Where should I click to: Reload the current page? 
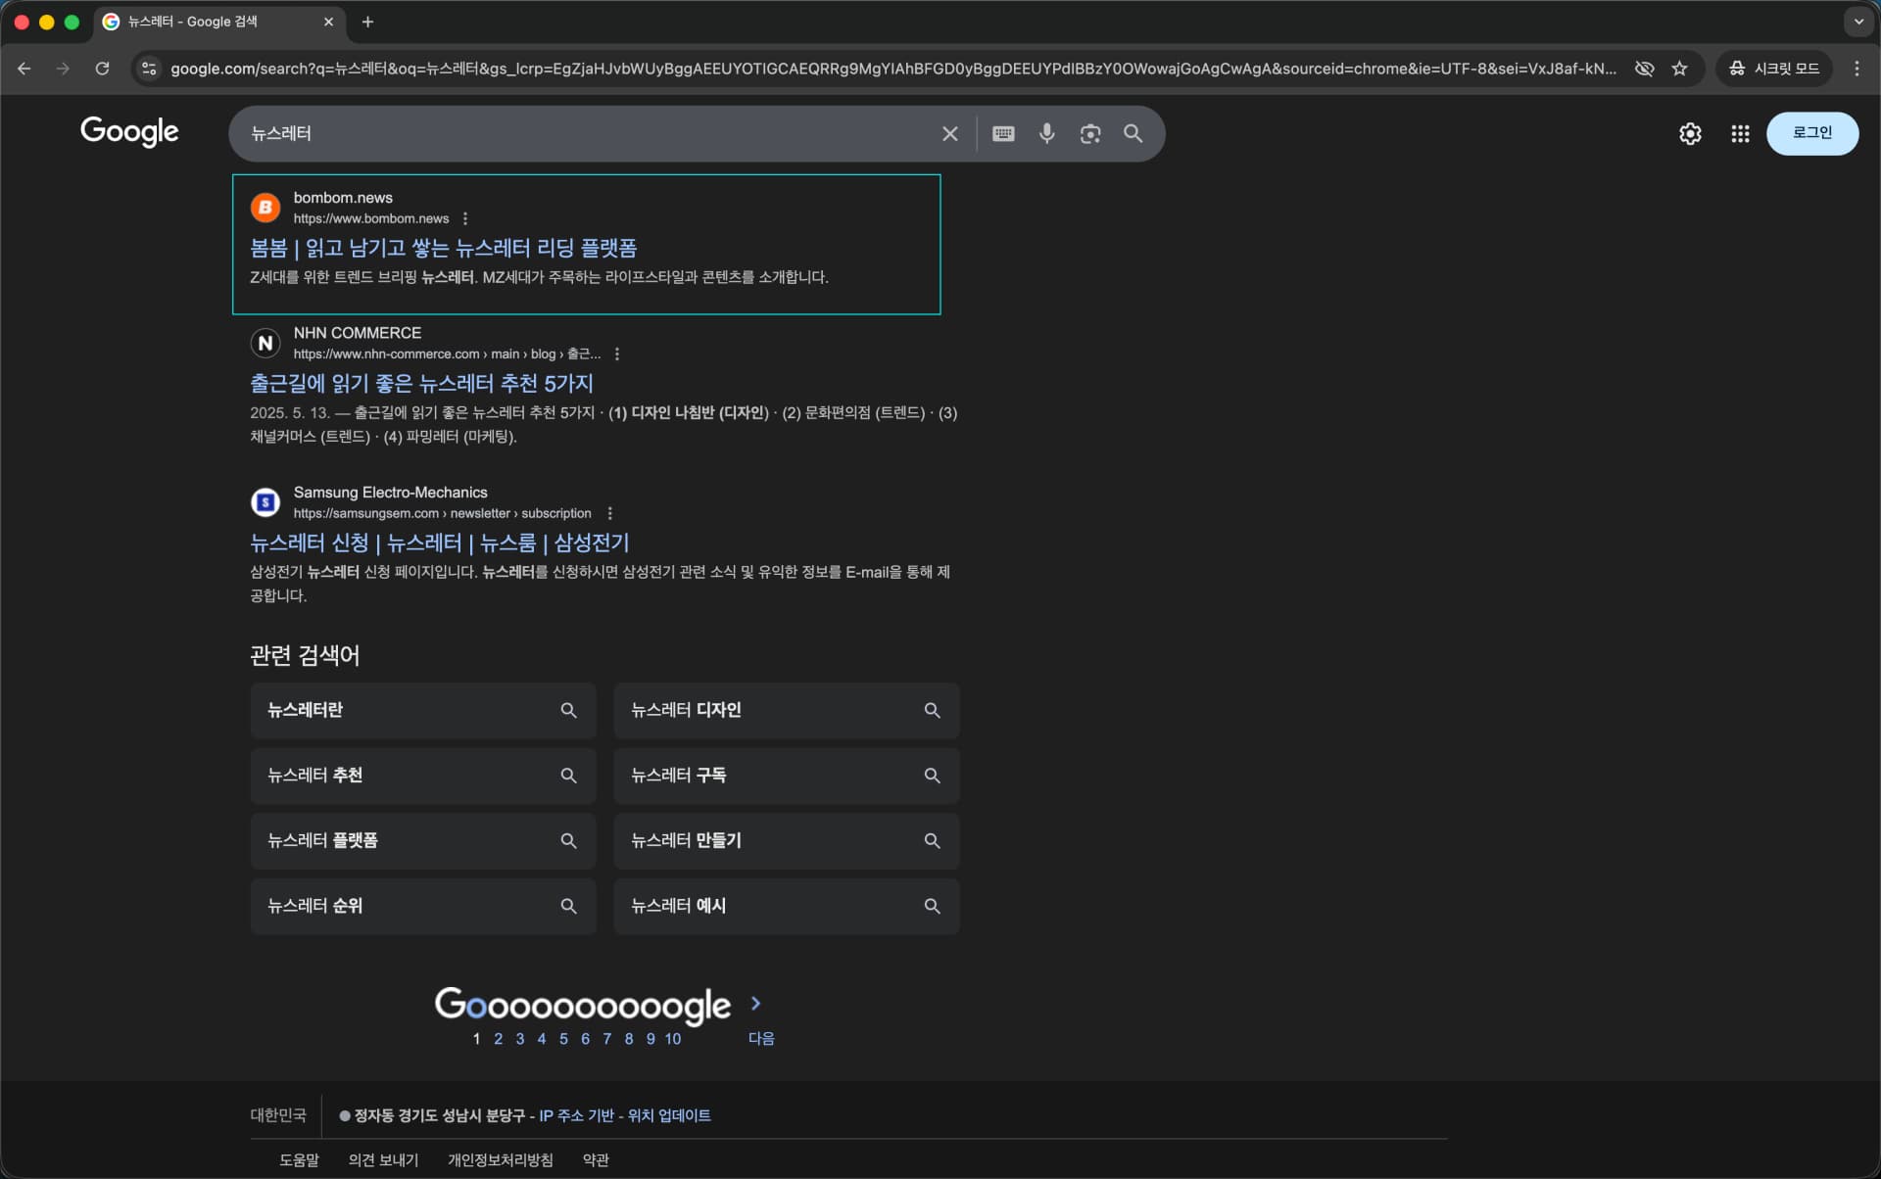click(x=102, y=69)
